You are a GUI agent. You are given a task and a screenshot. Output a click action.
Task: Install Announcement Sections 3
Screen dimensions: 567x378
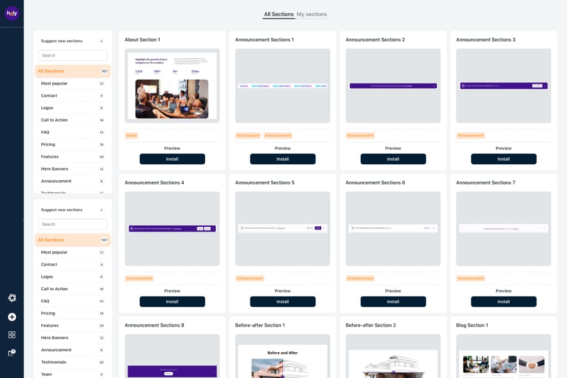pyautogui.click(x=503, y=159)
